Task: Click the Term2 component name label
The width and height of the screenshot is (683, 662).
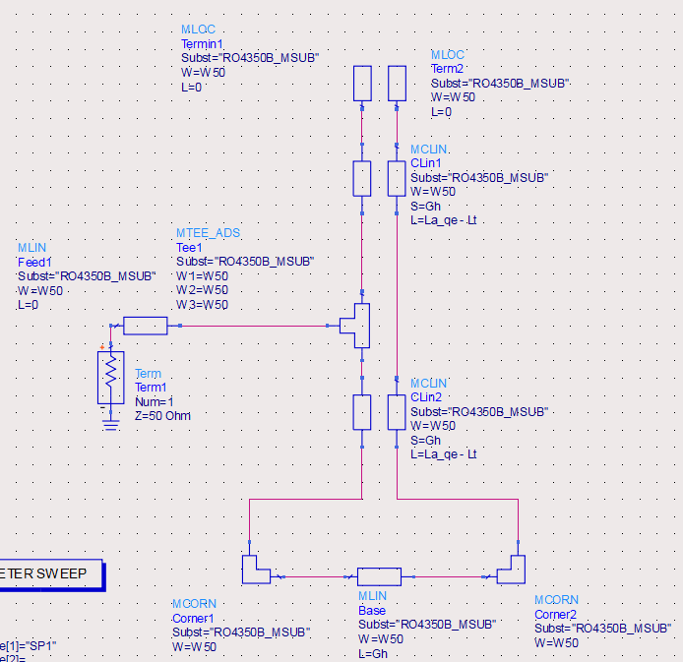Action: click(x=448, y=69)
